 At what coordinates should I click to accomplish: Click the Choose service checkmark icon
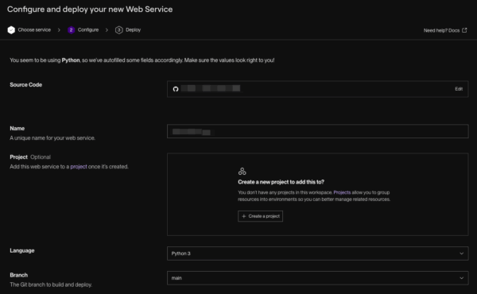(11, 29)
